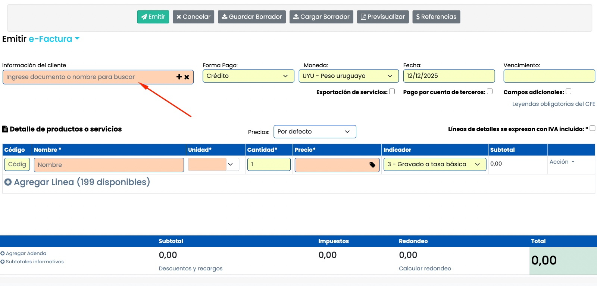Check Pago por cuenta de terceros
Viewport: 597px width, 286px height.
pyautogui.click(x=490, y=91)
